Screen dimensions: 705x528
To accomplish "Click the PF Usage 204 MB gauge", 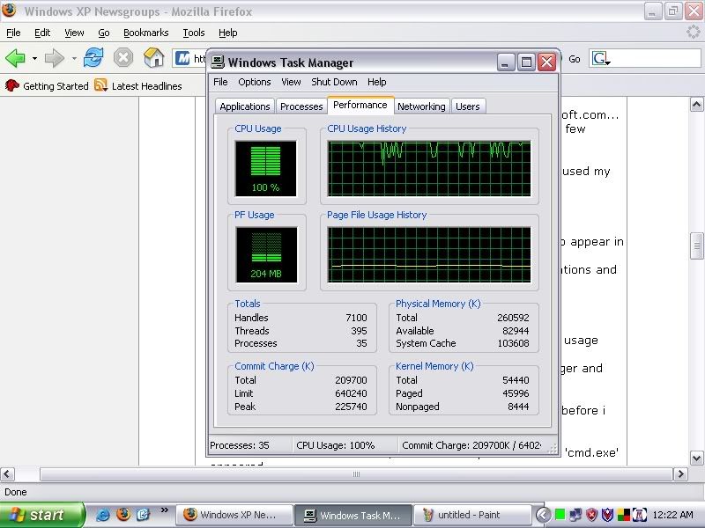I will click(x=266, y=254).
